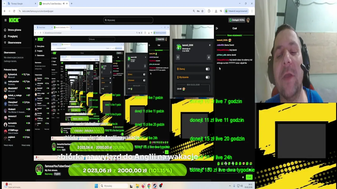
Task: Switch to the Tłumacz Google tab
Action: 22,4
